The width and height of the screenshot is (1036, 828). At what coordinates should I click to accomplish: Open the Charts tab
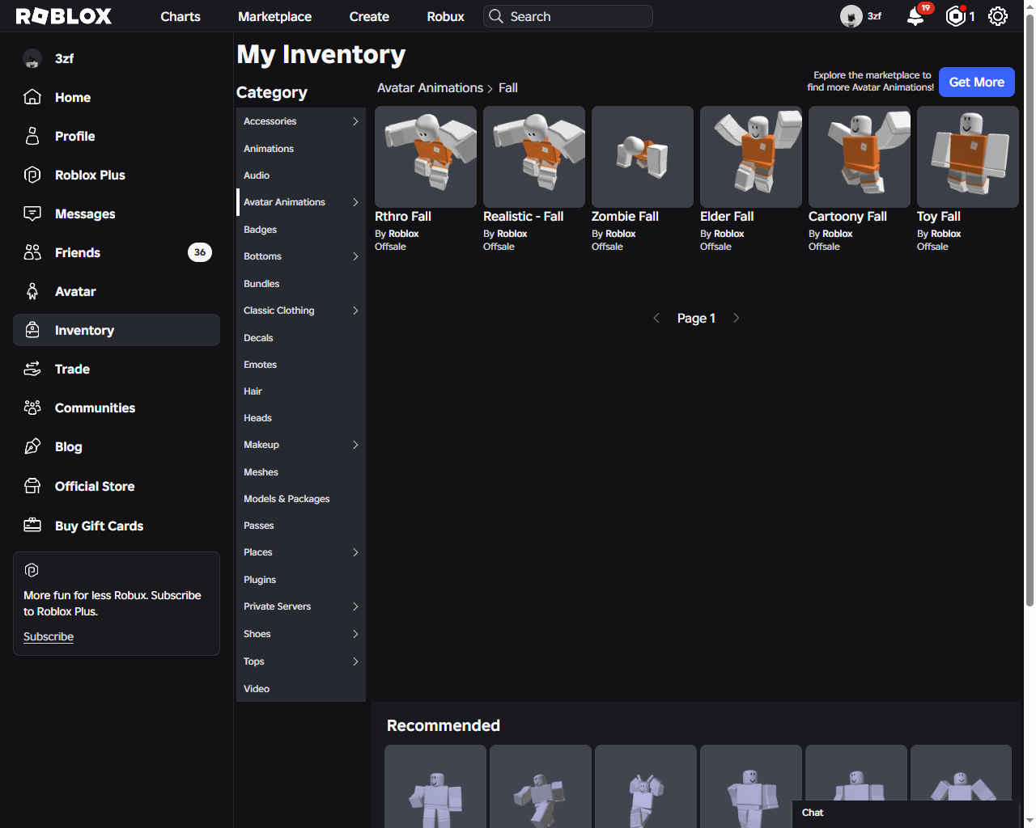(x=180, y=16)
